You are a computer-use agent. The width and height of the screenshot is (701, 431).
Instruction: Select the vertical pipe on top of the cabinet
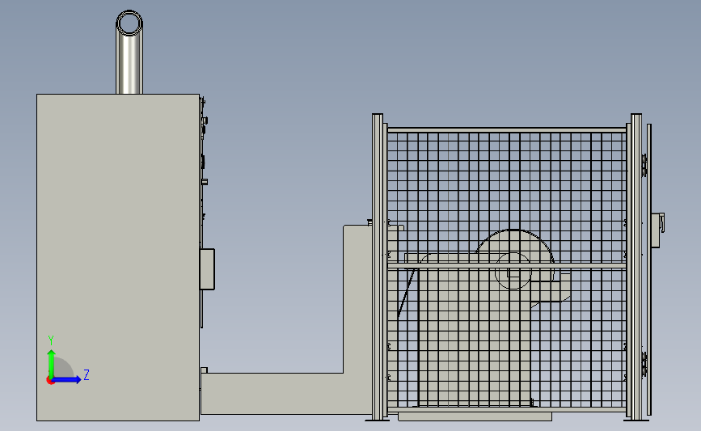pyautogui.click(x=129, y=52)
